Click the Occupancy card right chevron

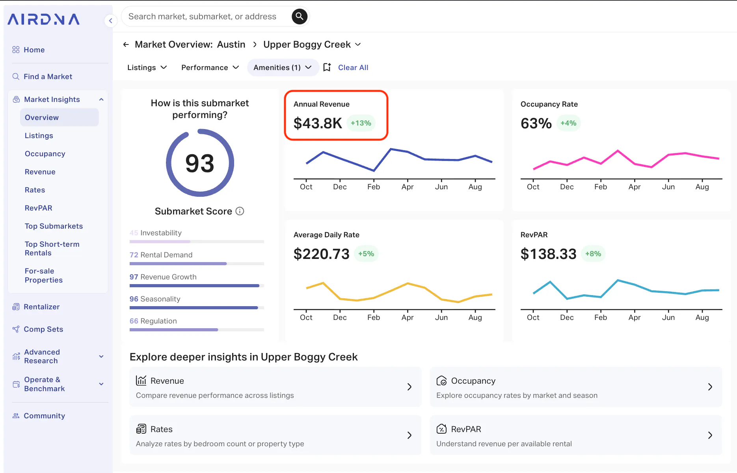tap(710, 387)
